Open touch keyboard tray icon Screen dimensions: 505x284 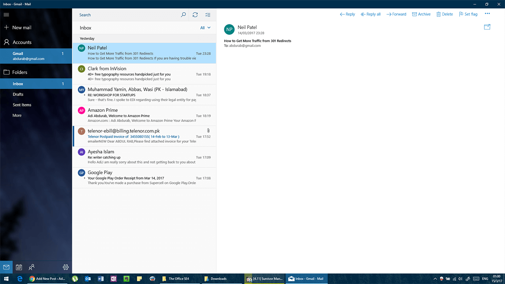(476, 279)
